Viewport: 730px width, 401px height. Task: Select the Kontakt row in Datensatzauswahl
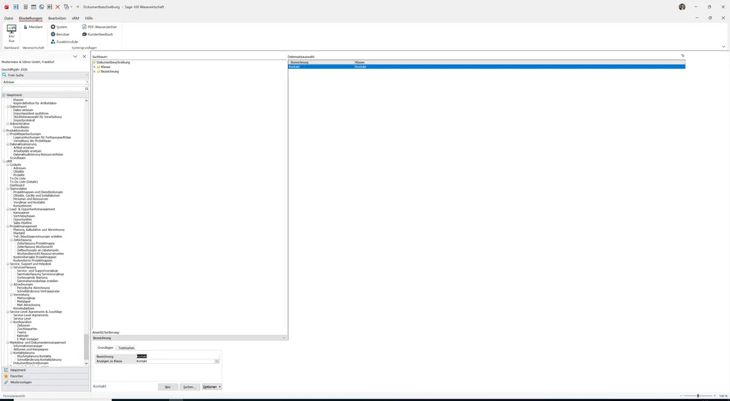(487, 67)
